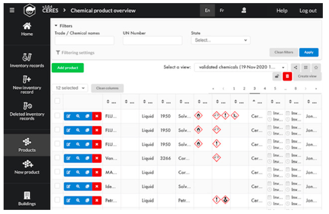The width and height of the screenshot is (329, 214).
Task: Click the red trash delete view icon
Action: pyautogui.click(x=287, y=76)
